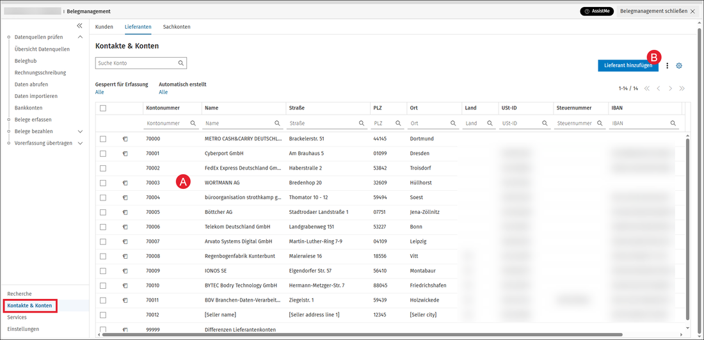The width and height of the screenshot is (704, 340).
Task: Open Recherche in sidebar
Action: pyautogui.click(x=20, y=294)
